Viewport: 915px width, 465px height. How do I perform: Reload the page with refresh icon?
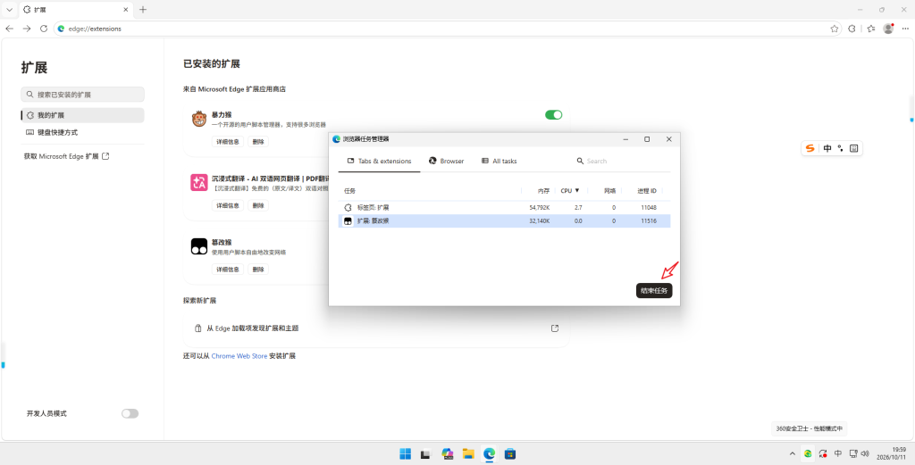(44, 29)
